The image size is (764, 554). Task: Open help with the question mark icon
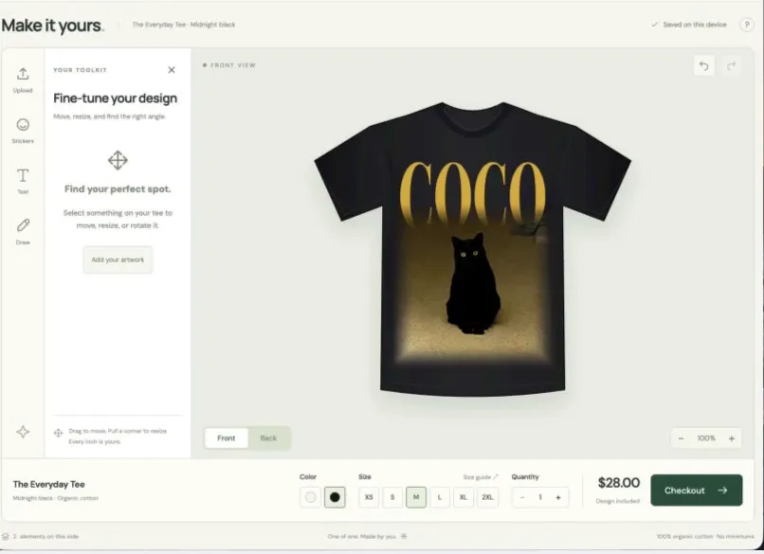point(746,25)
